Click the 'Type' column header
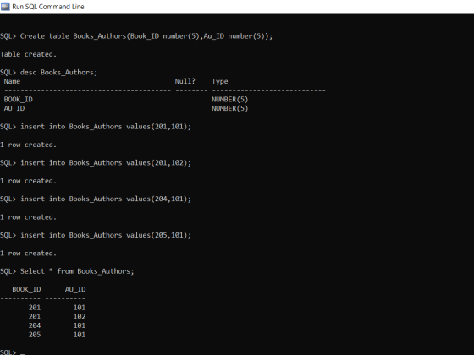The width and height of the screenshot is (474, 355). [220, 81]
